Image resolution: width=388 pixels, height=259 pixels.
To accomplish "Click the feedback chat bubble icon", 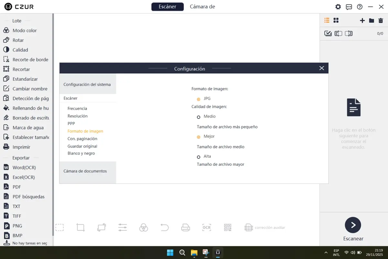I will [x=349, y=7].
